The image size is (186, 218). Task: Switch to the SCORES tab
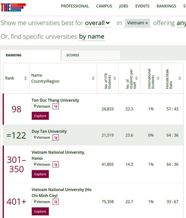[91, 55]
